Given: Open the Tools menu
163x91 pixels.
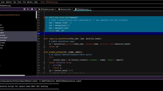Looking at the screenshot, I should coord(19,2).
